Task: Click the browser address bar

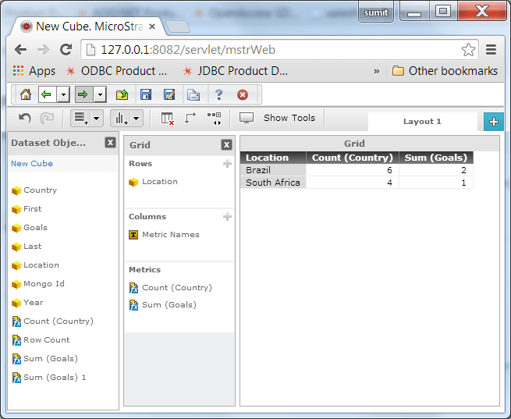Action: click(273, 50)
